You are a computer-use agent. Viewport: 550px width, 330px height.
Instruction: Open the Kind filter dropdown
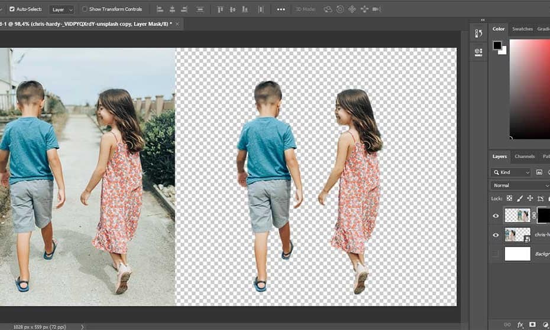point(511,172)
